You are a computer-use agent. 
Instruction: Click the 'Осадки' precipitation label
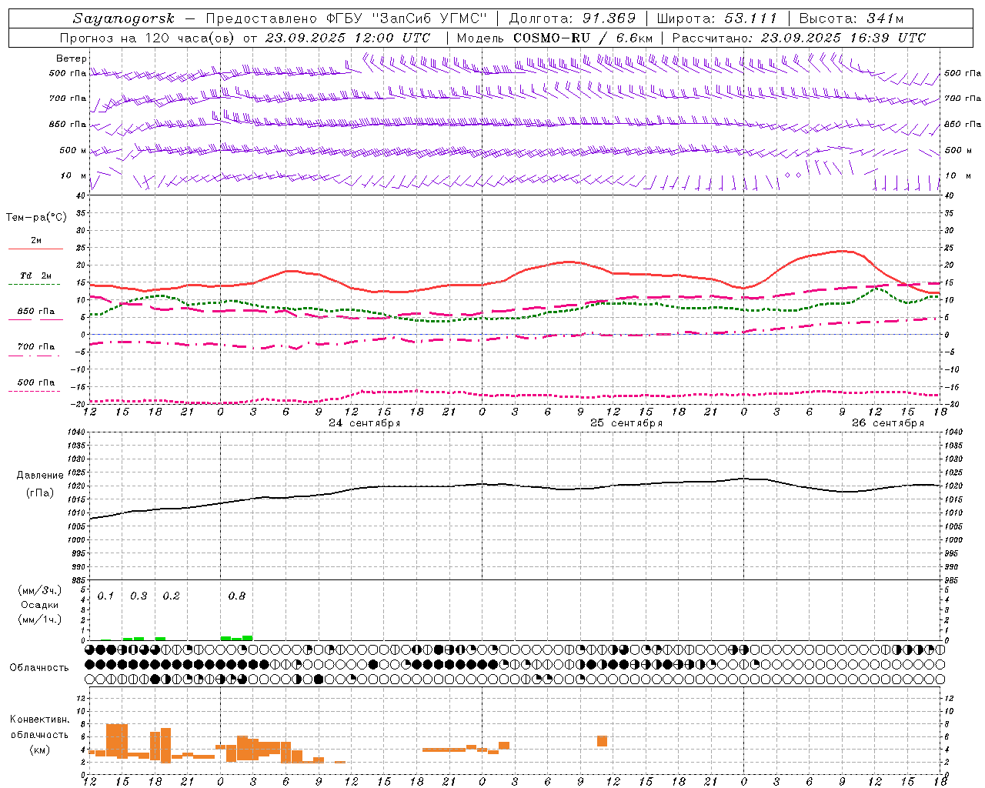click(40, 605)
